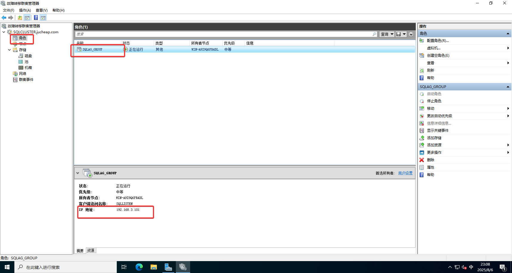Collapse the SQLCLUSTER.jucheap.com tree node
Screen dimensions: 512x273
(x=4, y=32)
